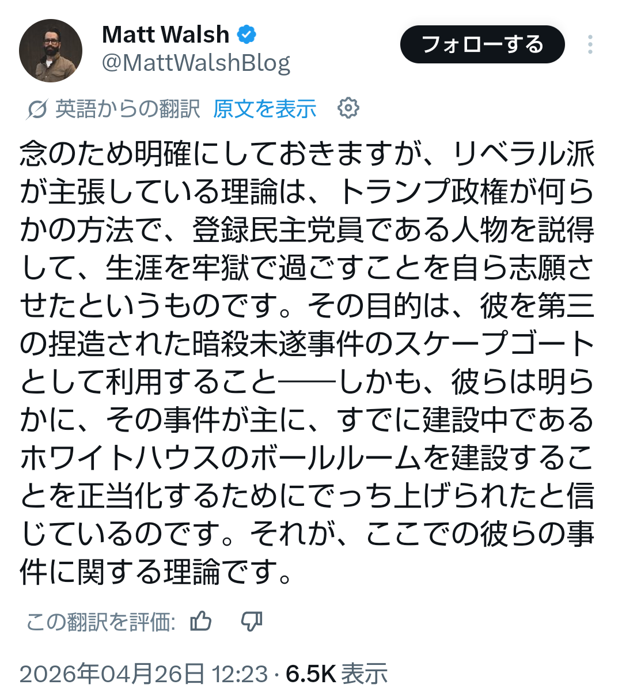Click the 英語からの翻訳 label
Screen dimensions: 622x692
click(x=128, y=108)
